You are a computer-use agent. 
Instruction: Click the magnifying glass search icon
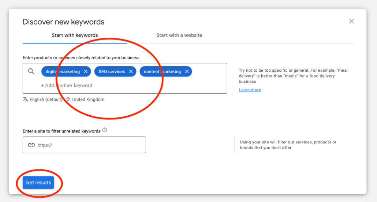pos(31,71)
